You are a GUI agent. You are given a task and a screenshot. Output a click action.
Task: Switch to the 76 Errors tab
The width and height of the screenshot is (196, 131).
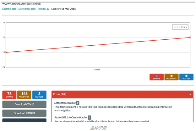point(9,95)
